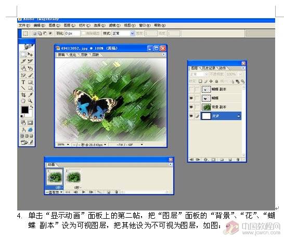Select the Brush tool in toolbox

point(30,75)
